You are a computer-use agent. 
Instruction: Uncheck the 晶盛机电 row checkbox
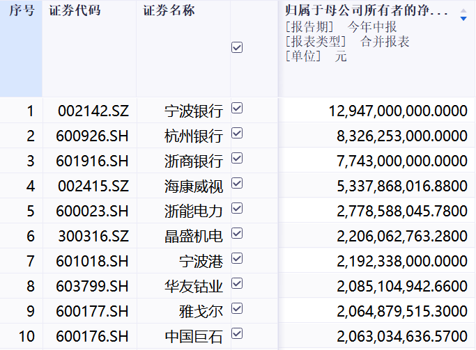[x=237, y=234]
